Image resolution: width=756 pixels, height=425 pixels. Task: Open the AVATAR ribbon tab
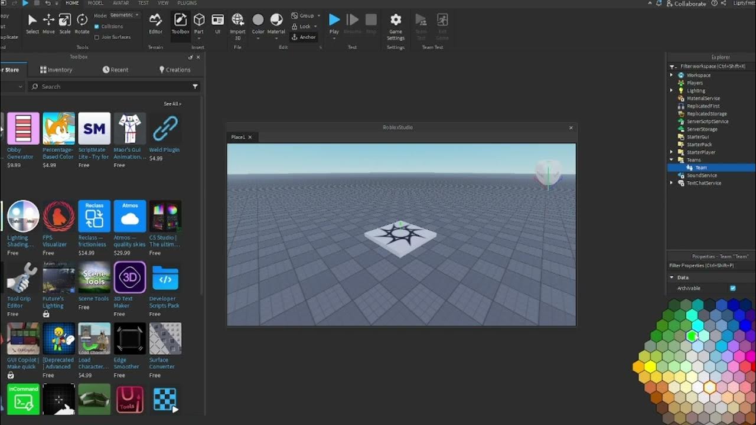(120, 3)
